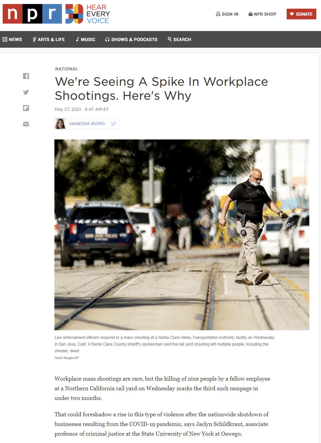321x443 pixels.
Task: Share article by email envelope icon
Action: 26,124
